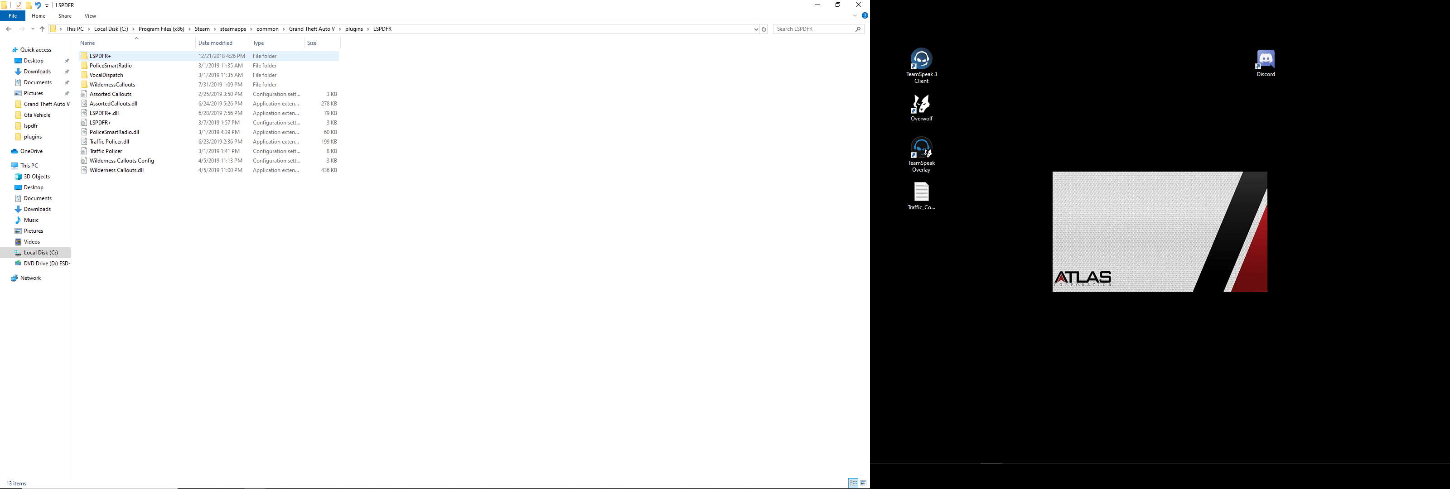Open the Explorer help question-mark icon

click(865, 16)
